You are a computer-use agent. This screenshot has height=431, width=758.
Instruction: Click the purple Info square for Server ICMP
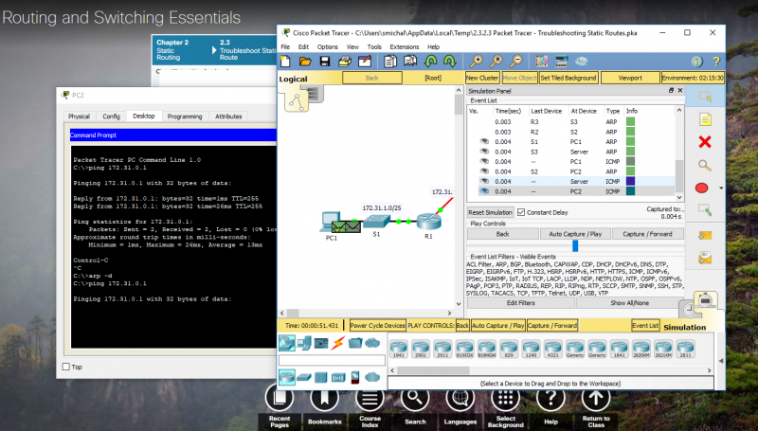pos(630,181)
